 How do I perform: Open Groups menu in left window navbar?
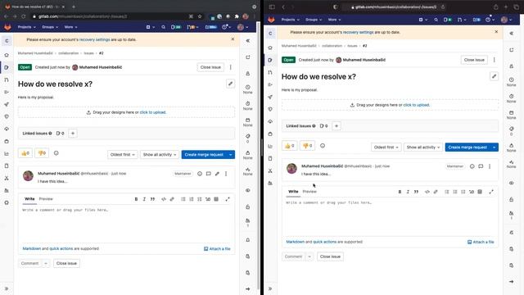[50, 27]
